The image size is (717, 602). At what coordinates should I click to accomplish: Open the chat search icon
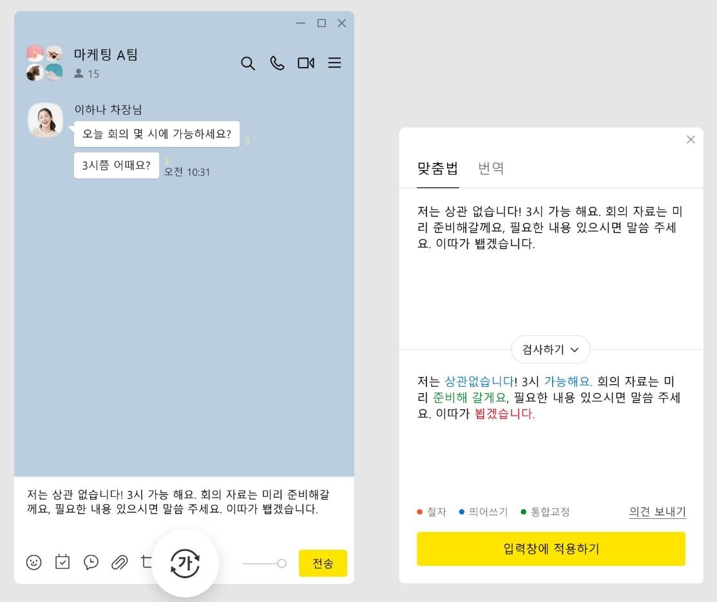click(248, 63)
